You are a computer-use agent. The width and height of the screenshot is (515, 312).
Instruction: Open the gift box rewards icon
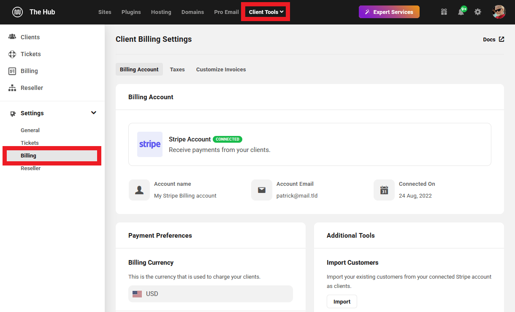click(444, 12)
